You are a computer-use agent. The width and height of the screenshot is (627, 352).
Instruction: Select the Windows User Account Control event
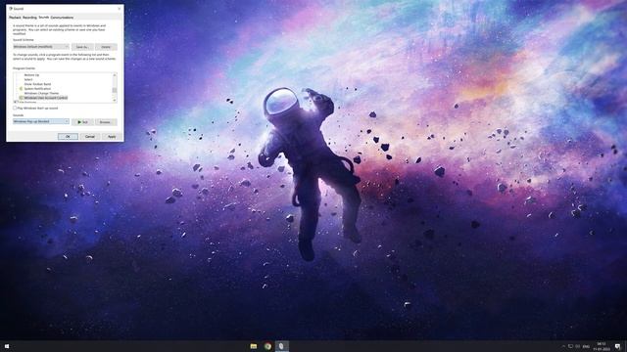pos(46,98)
